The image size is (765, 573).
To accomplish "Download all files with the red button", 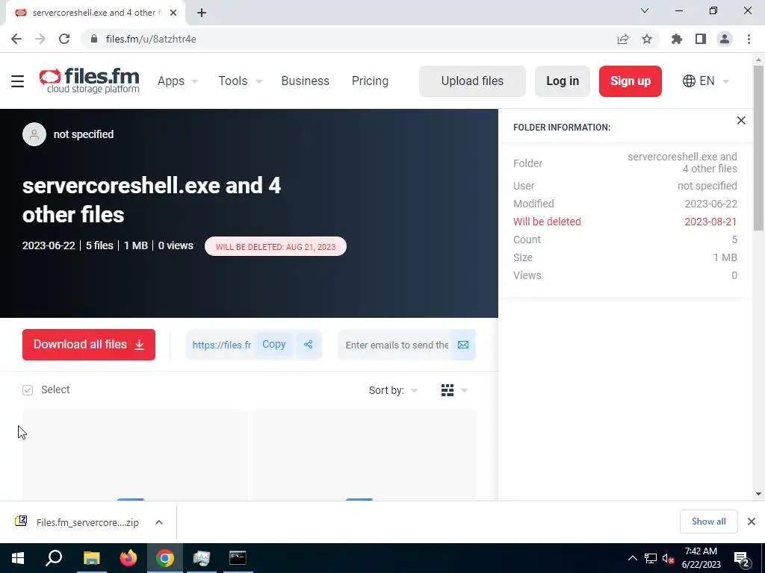I will [89, 345].
